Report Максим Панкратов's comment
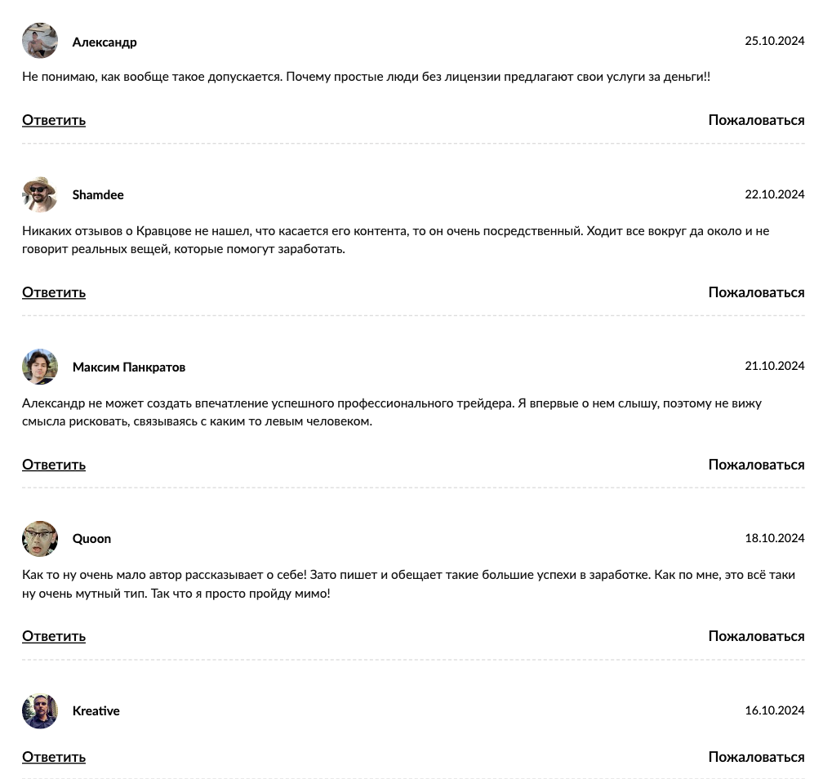 pos(756,465)
